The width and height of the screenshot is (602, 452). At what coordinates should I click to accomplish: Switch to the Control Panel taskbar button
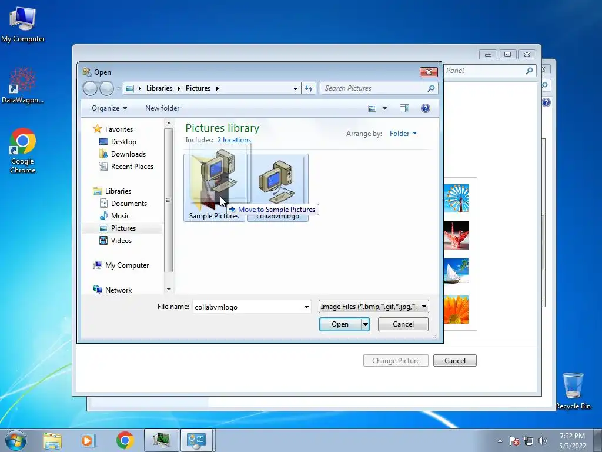[196, 440]
